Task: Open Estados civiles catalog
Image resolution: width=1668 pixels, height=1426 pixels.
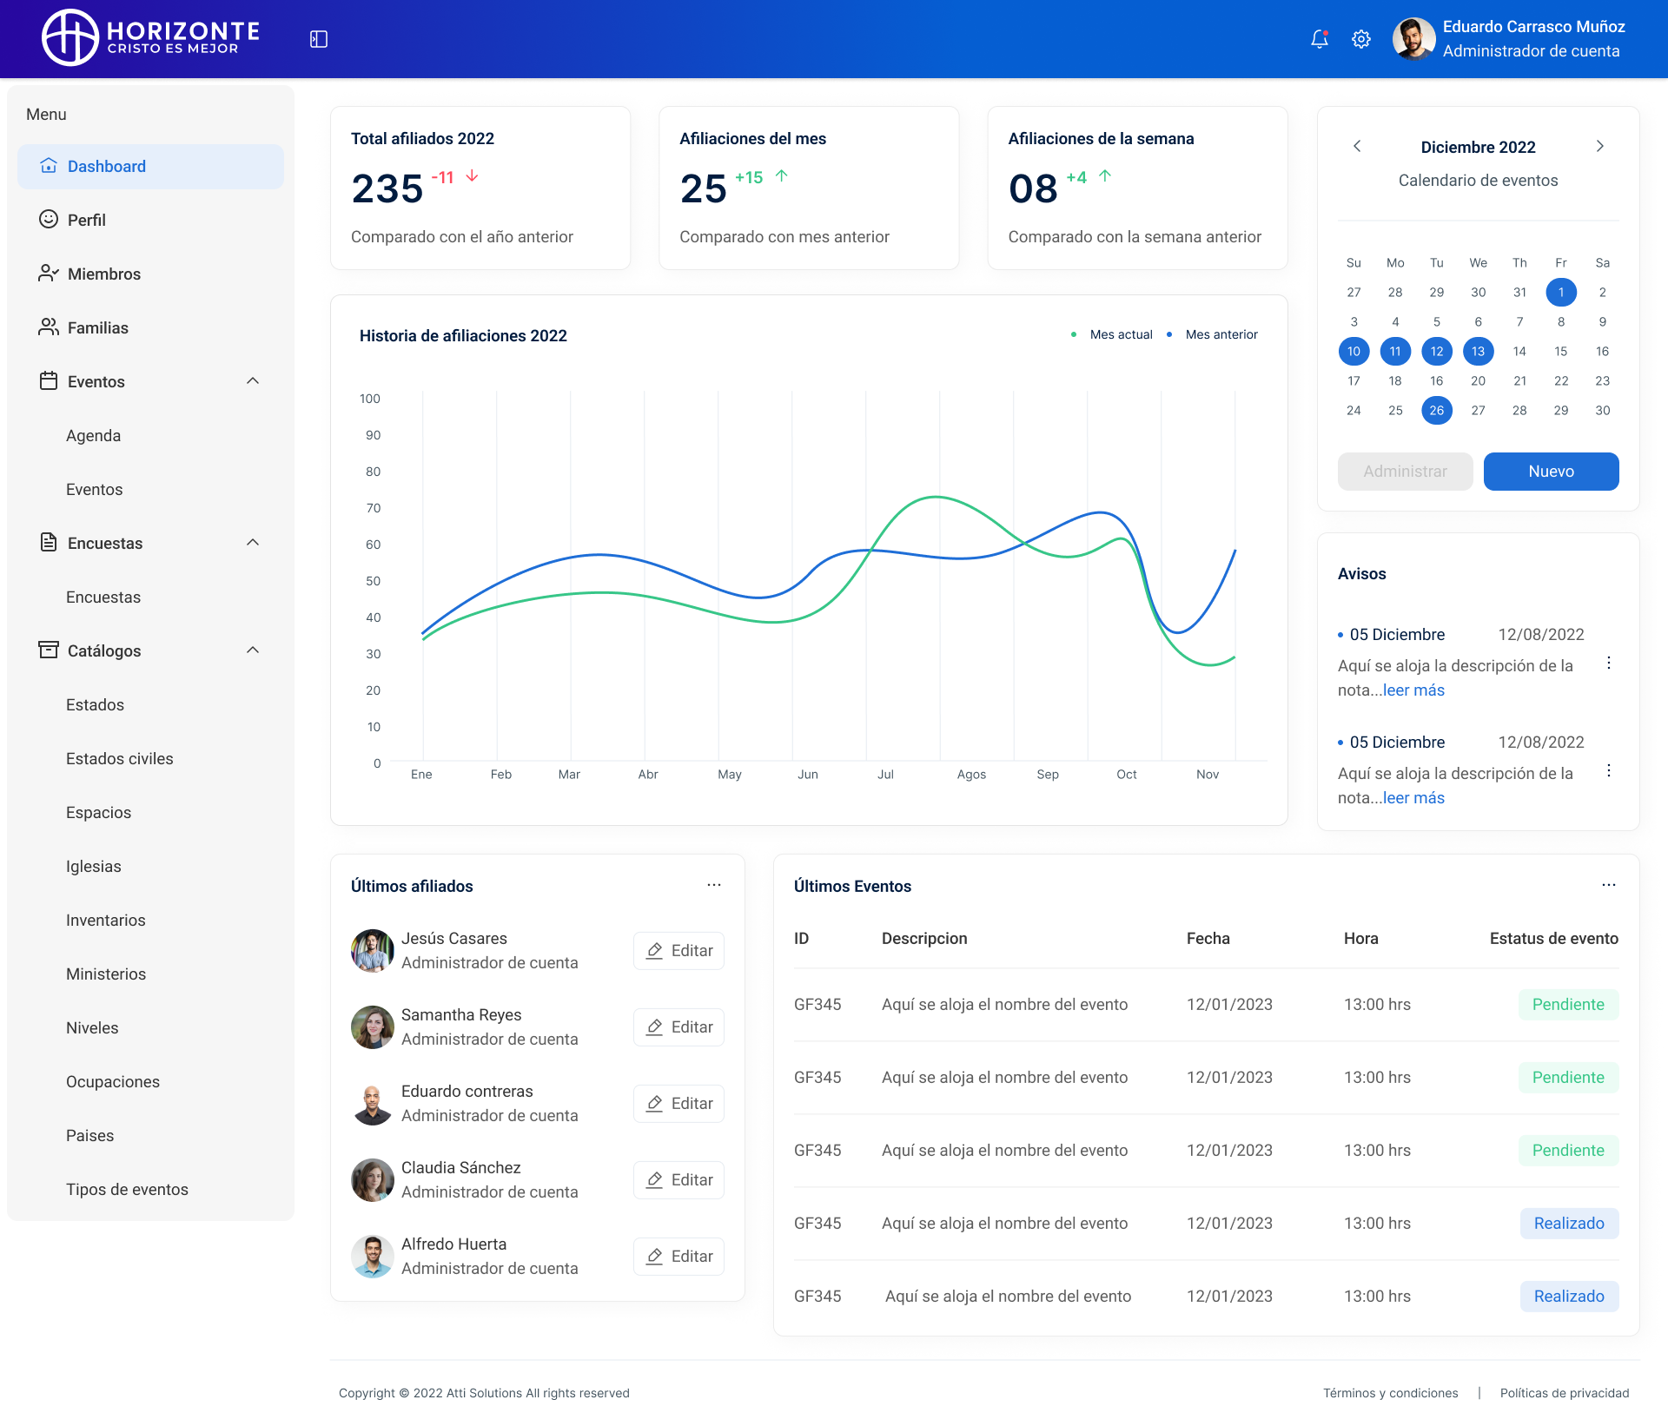Action: (119, 758)
